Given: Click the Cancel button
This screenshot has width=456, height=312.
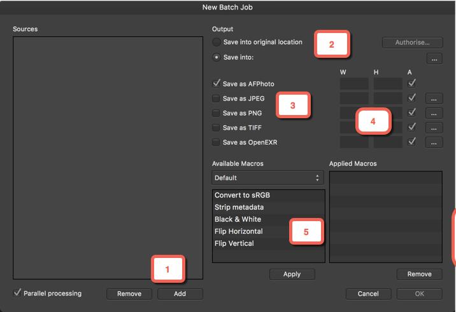Looking at the screenshot, I should (x=368, y=294).
